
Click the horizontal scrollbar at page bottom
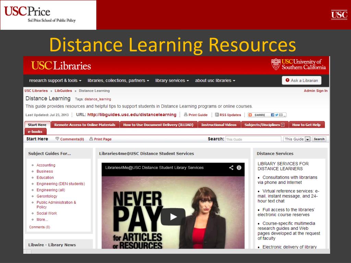[177, 252]
